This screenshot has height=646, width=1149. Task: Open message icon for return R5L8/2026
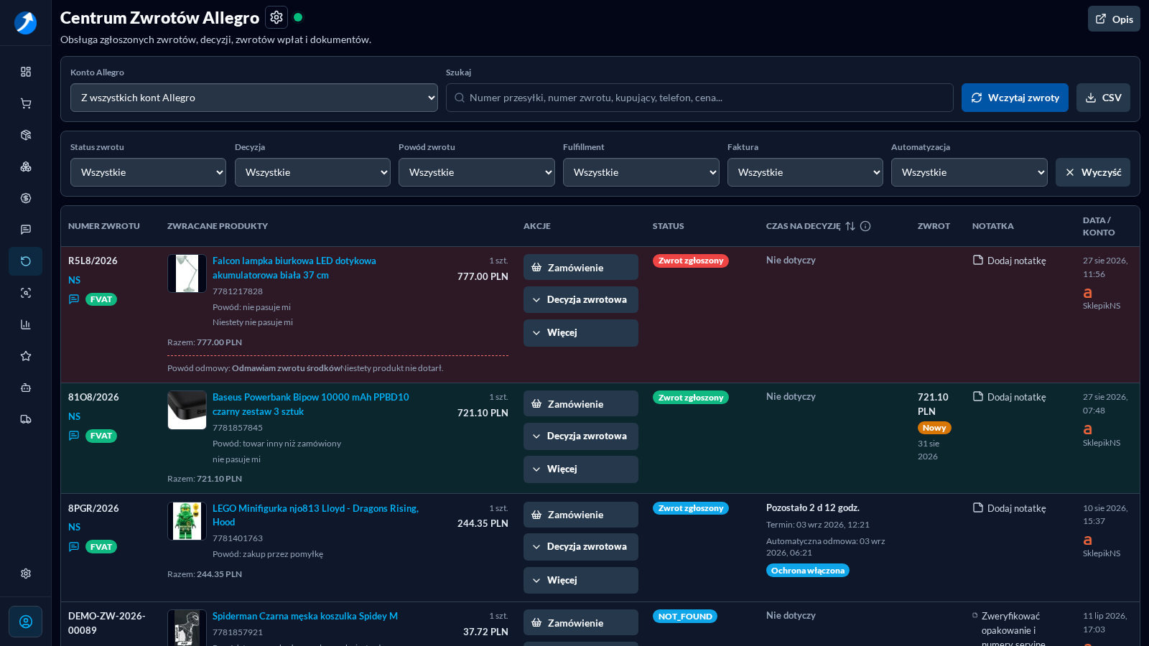(74, 299)
